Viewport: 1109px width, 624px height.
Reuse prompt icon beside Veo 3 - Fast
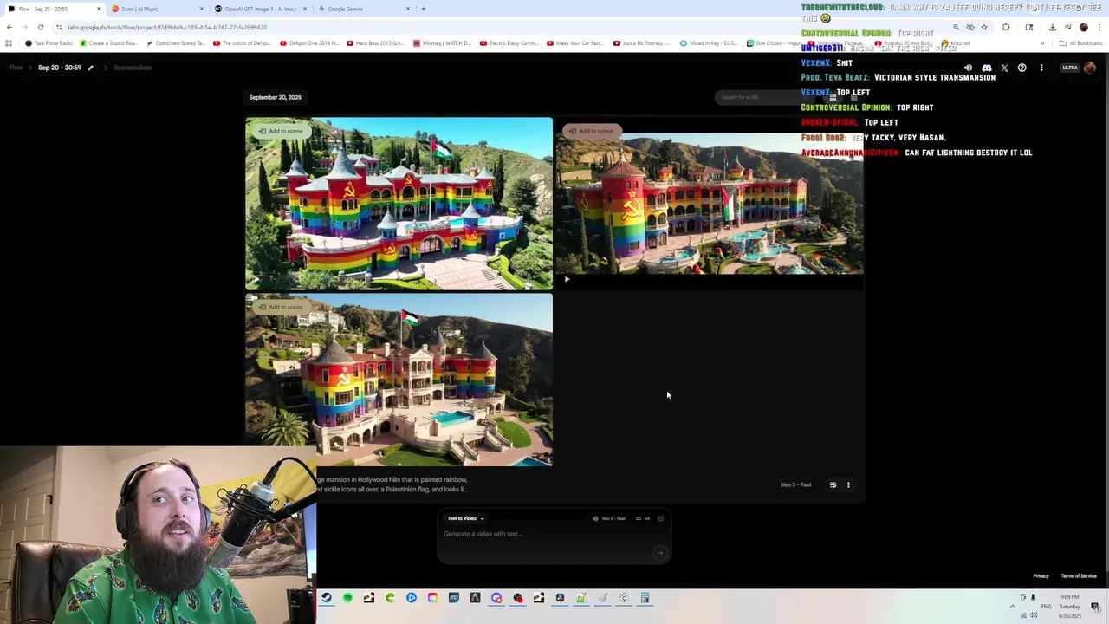[x=833, y=485]
